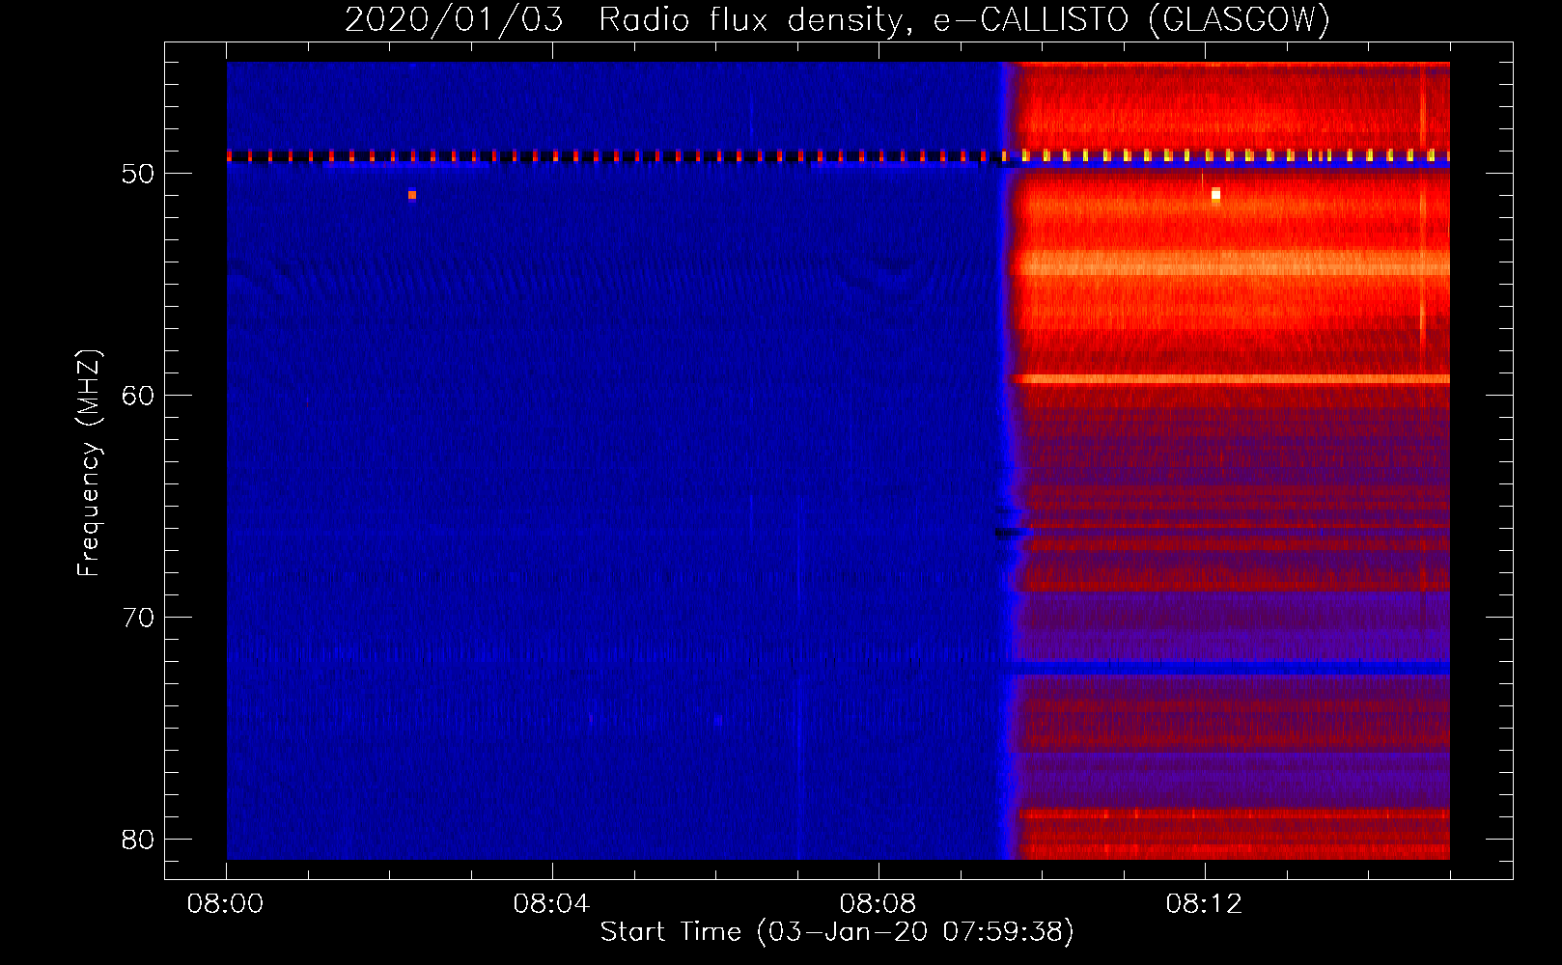The image size is (1562, 965).
Task: Select the 08:04 time tick label
Action: [x=551, y=904]
